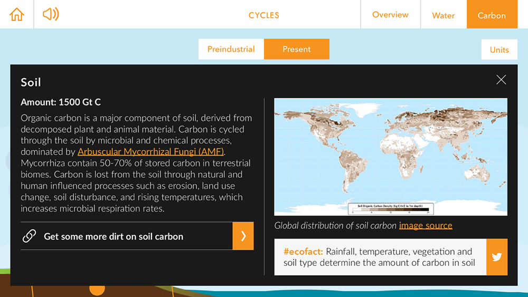Mute audio with the speaker icon

click(51, 14)
